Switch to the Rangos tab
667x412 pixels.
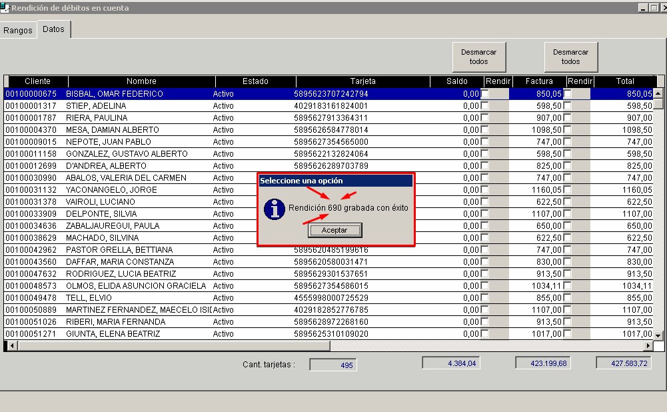point(18,31)
